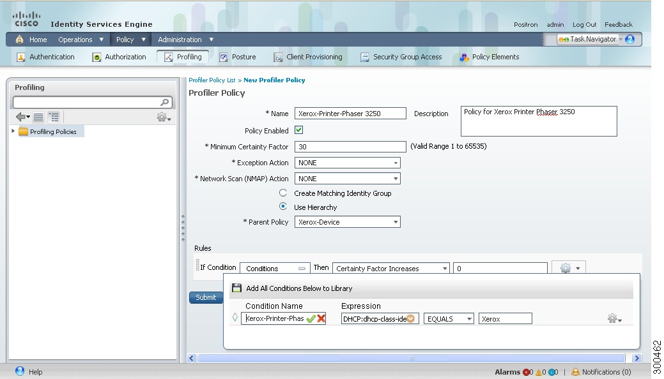Select the Profiling tab
Screen dimensions: 664x379
click(x=183, y=57)
